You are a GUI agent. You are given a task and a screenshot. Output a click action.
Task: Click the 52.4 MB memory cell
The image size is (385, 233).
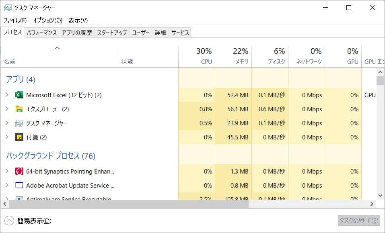233,95
